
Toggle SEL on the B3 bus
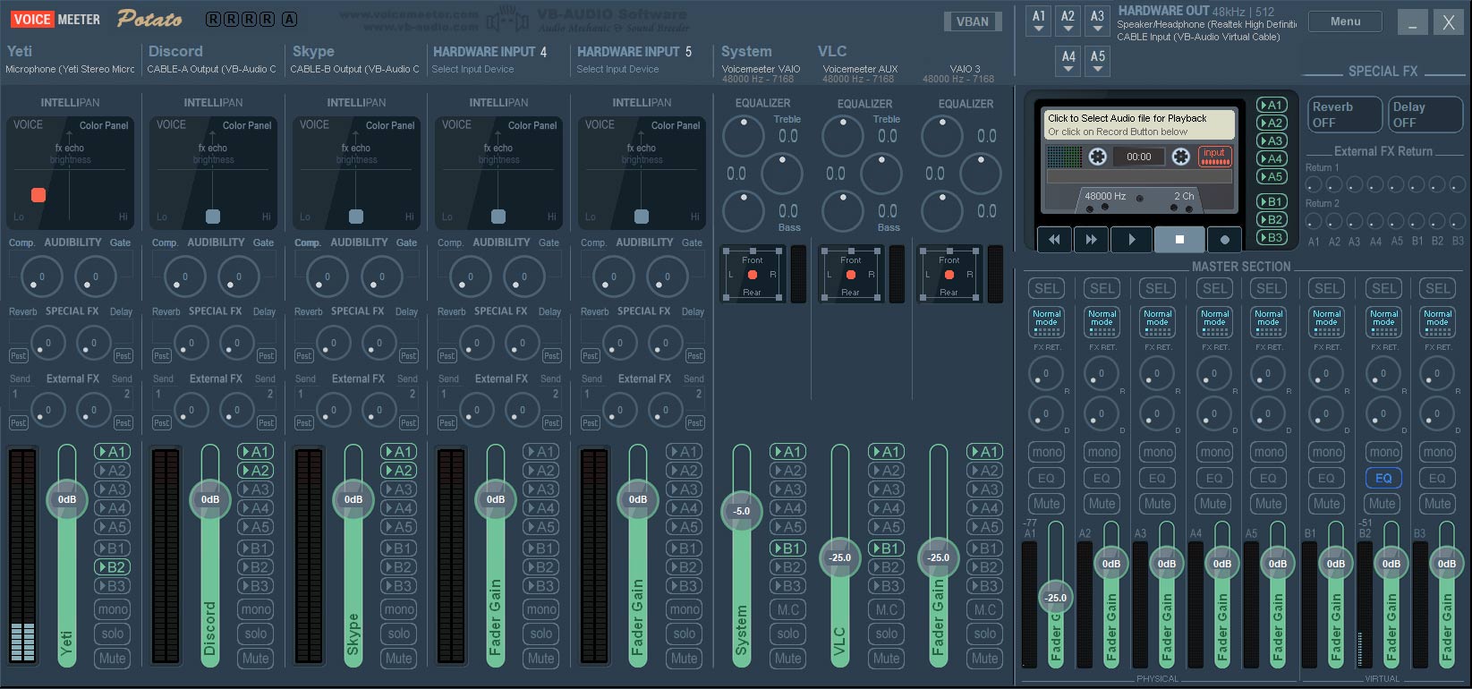click(1438, 288)
